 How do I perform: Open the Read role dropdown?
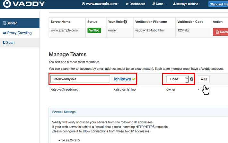(177, 79)
